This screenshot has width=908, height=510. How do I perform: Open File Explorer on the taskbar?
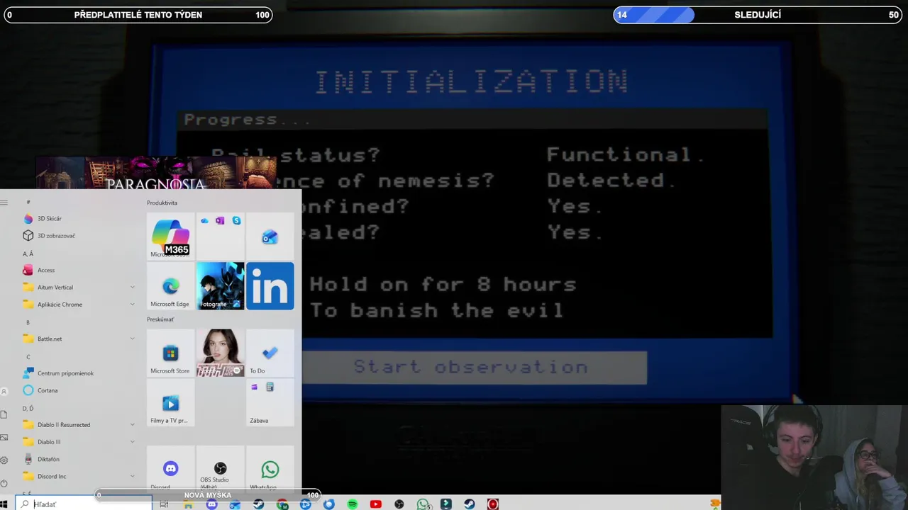point(188,504)
